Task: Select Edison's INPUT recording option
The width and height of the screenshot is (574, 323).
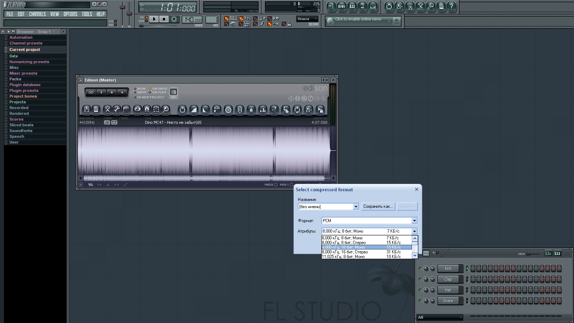Action: (x=140, y=92)
